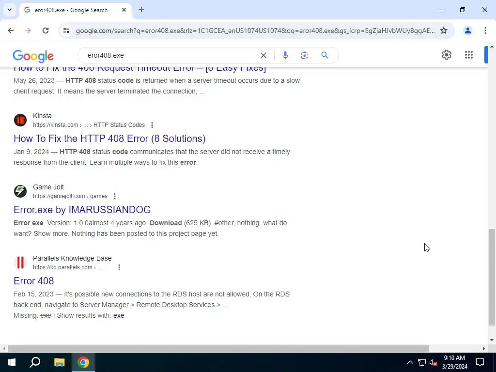Search by image with Google Lens
The width and height of the screenshot is (496, 372).
(304, 55)
